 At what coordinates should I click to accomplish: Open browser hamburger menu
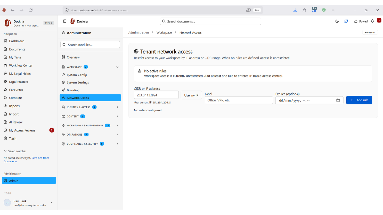pyautogui.click(x=333, y=10)
